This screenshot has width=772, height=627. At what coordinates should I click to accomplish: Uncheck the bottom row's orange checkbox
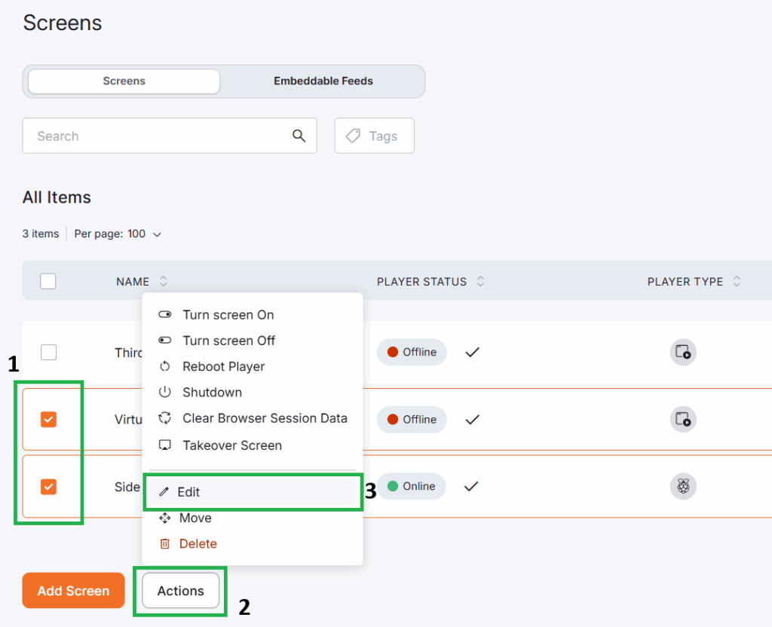point(48,487)
